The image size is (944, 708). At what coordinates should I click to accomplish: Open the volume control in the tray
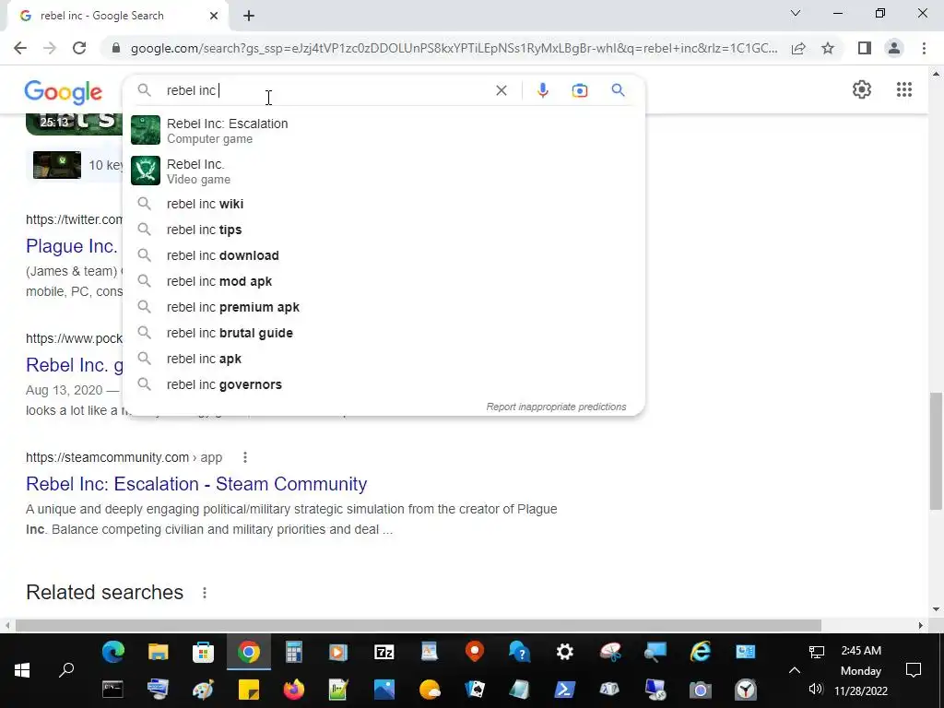click(x=816, y=689)
